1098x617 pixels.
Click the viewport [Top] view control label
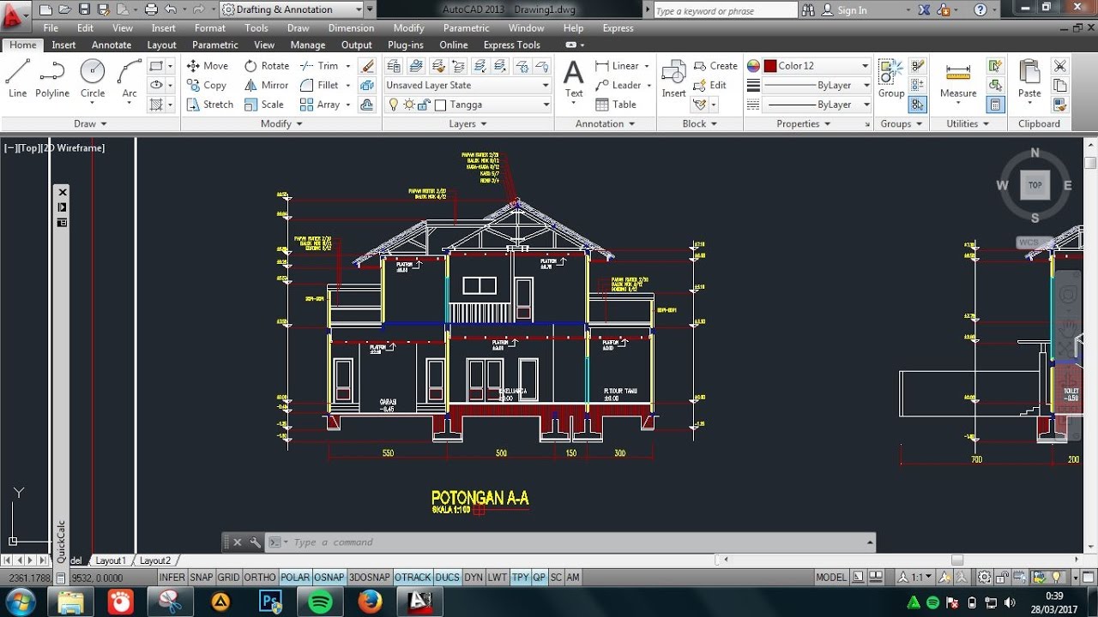(28, 148)
